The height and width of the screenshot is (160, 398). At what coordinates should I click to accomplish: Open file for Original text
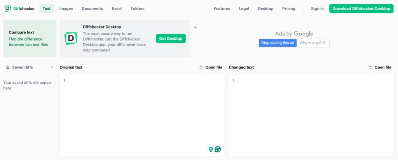(210, 67)
